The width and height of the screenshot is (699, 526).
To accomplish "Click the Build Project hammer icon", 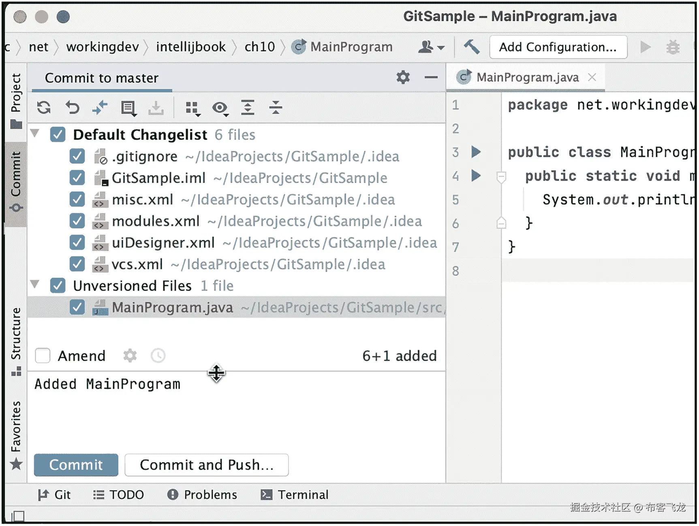I will pyautogui.click(x=472, y=47).
